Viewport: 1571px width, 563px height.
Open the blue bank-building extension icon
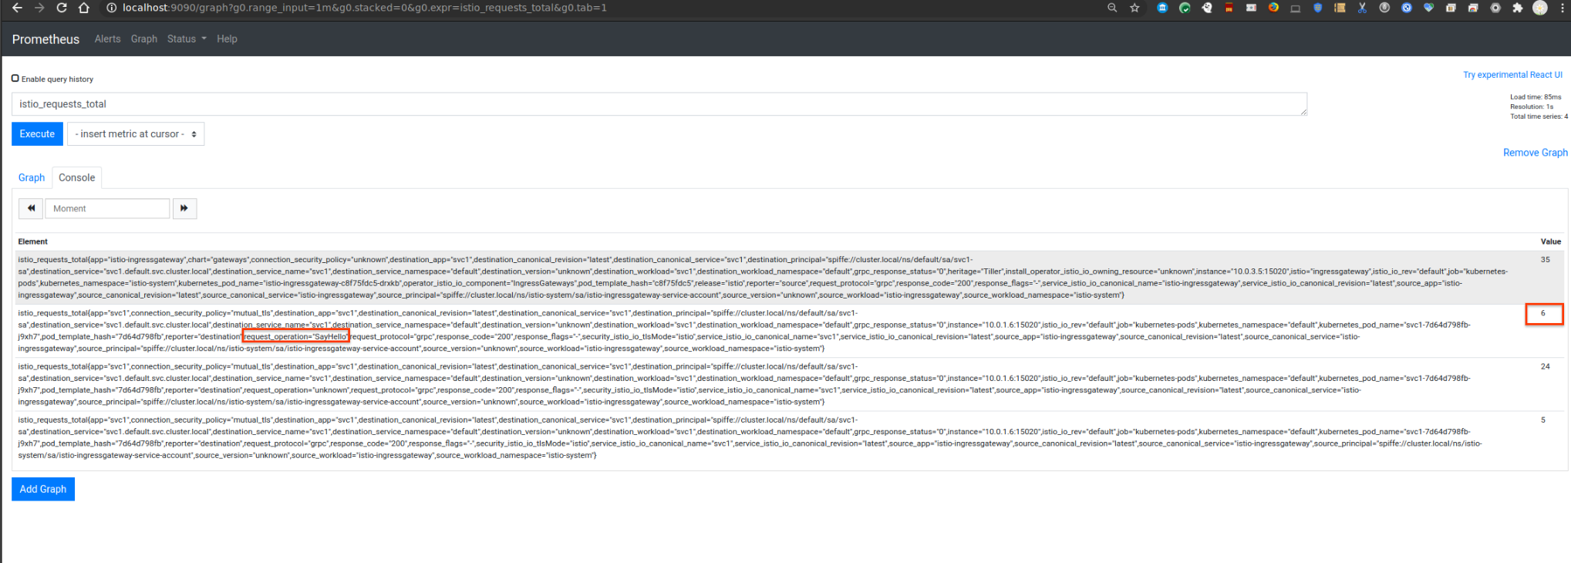pos(1162,8)
